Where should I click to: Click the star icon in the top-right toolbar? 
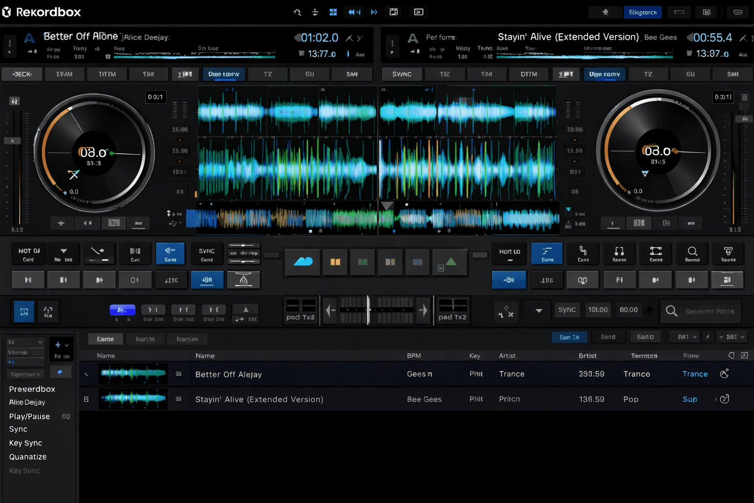click(x=605, y=12)
